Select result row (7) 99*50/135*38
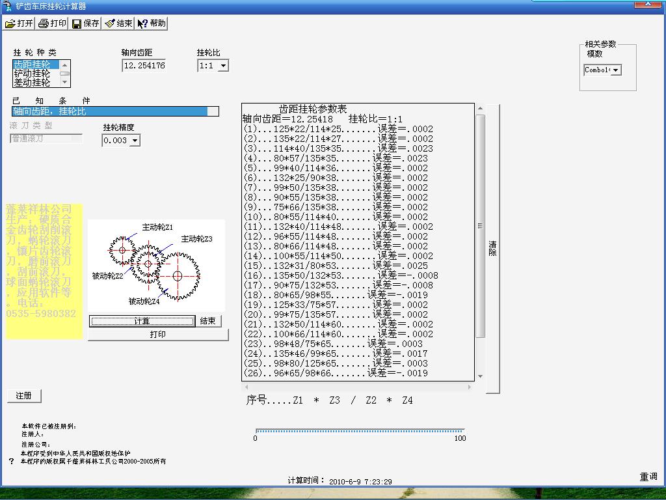 (336, 187)
